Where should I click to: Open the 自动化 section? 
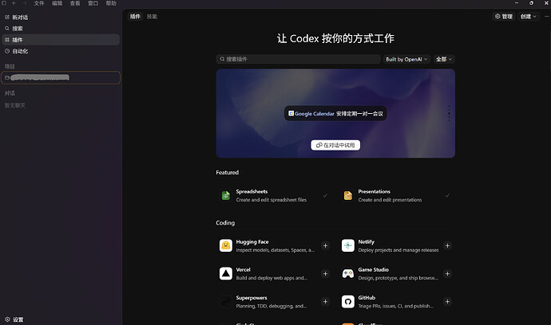point(61,51)
